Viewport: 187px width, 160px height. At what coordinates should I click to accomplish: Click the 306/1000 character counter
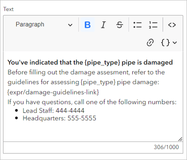tap(166, 147)
